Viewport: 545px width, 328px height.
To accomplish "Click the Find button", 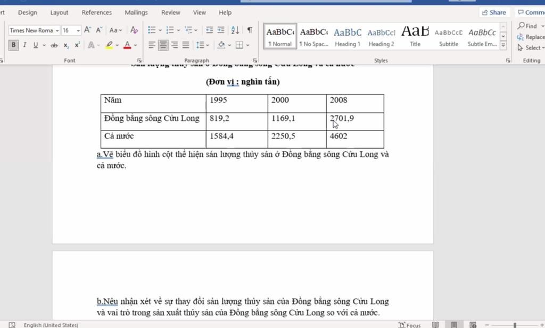I will click(x=529, y=26).
